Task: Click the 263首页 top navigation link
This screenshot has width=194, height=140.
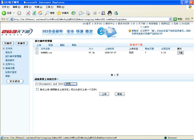Action: 86,23
